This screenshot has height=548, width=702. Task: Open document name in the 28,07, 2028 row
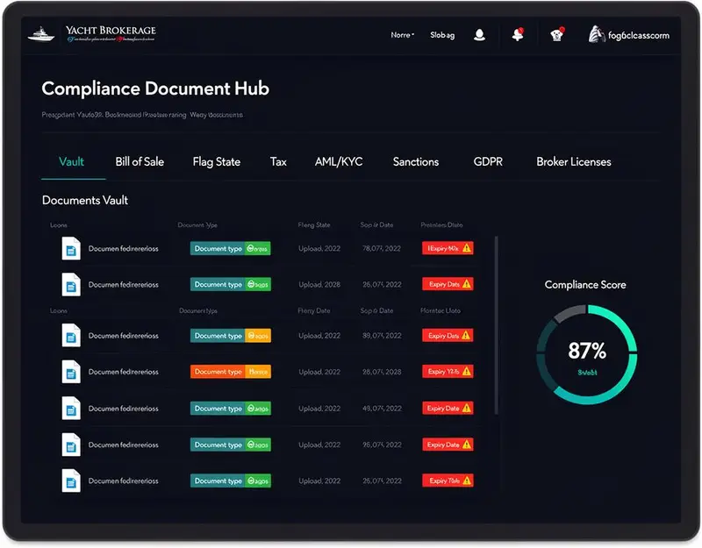[123, 372]
